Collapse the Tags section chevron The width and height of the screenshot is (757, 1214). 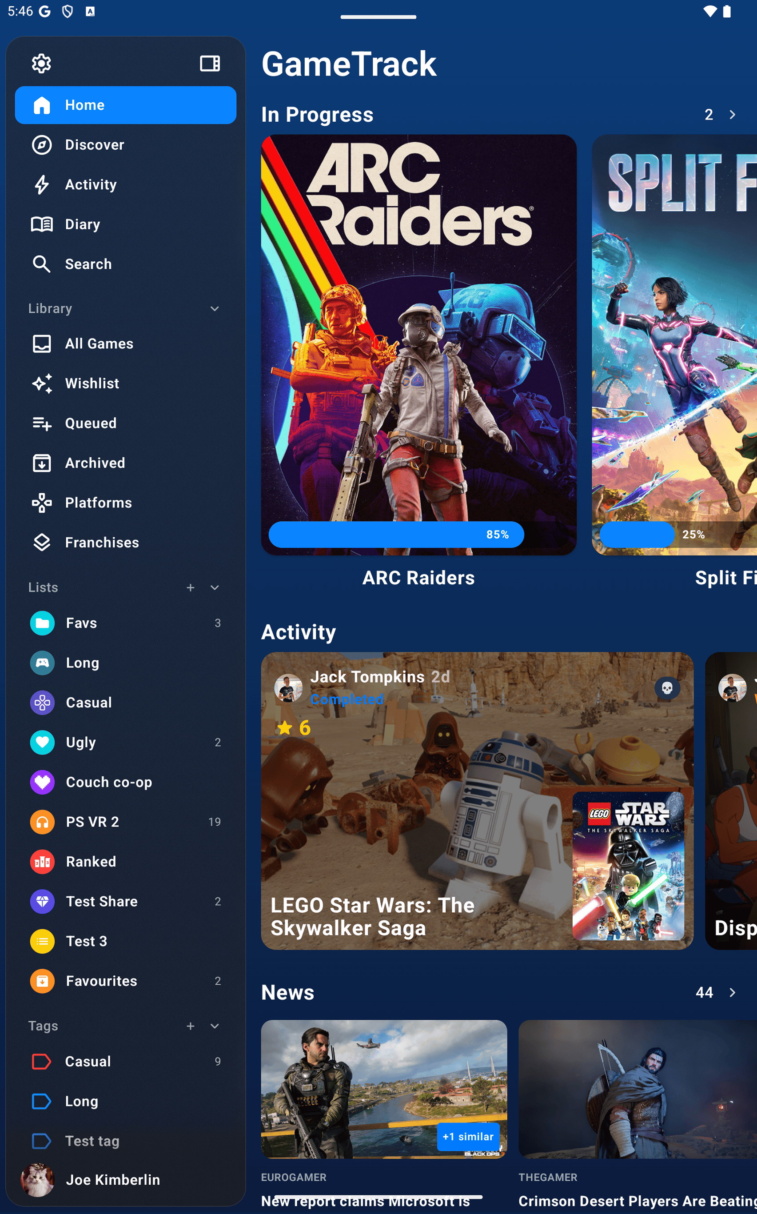point(215,1026)
